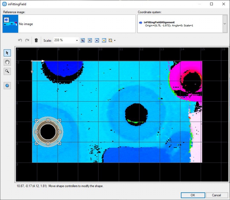Click the Cancel button
The height and width of the screenshot is (200, 230).
(216, 195)
